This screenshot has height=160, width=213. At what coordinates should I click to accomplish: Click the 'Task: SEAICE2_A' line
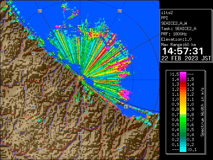coord(179,29)
